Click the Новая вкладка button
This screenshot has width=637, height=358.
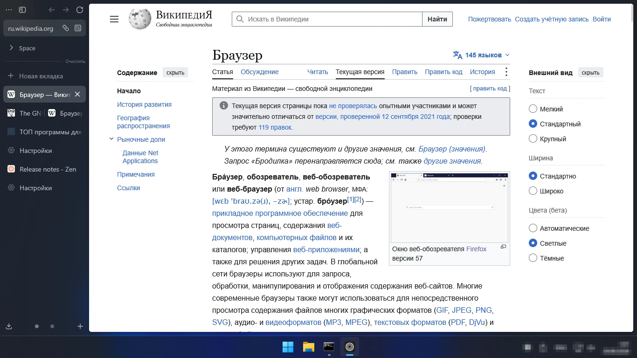click(x=45, y=76)
